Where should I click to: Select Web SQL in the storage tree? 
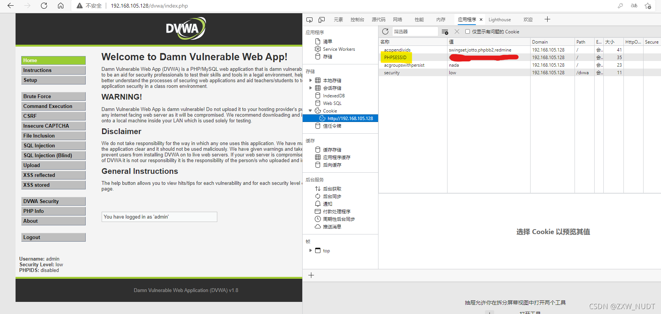328,103
